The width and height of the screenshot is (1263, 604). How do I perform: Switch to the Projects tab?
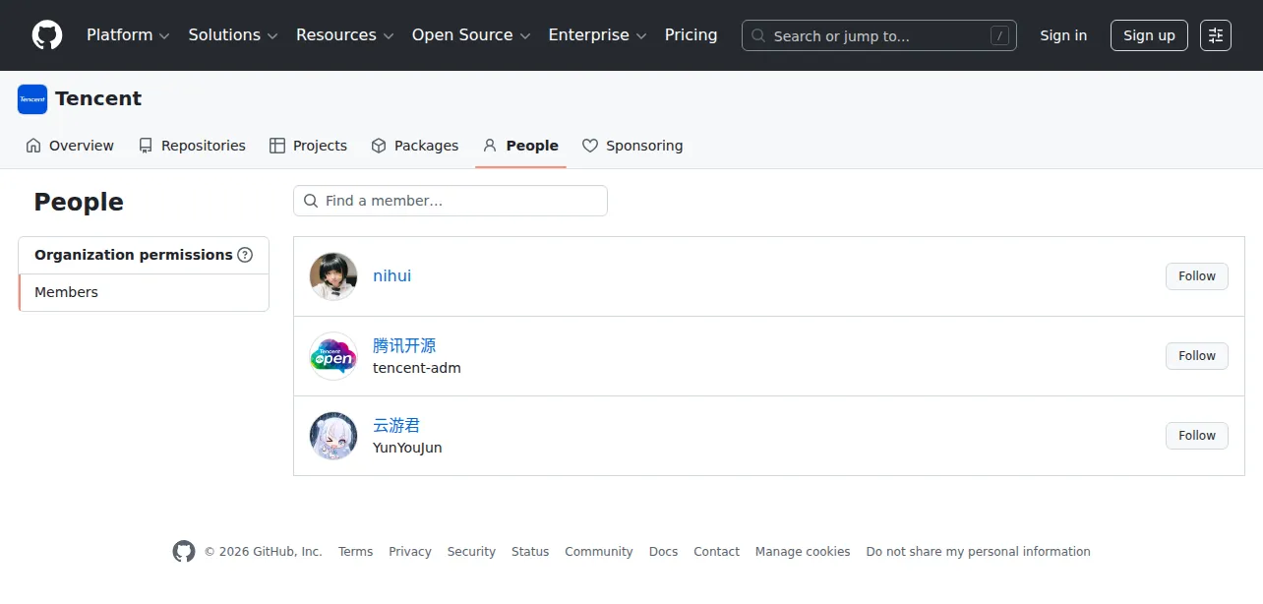pyautogui.click(x=308, y=146)
